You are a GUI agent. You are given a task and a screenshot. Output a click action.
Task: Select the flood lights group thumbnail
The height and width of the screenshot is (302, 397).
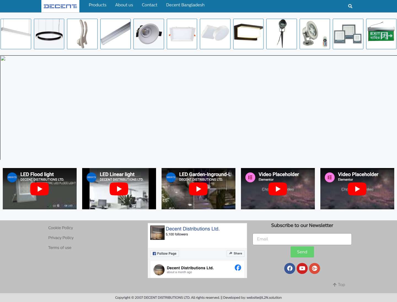[x=348, y=34]
